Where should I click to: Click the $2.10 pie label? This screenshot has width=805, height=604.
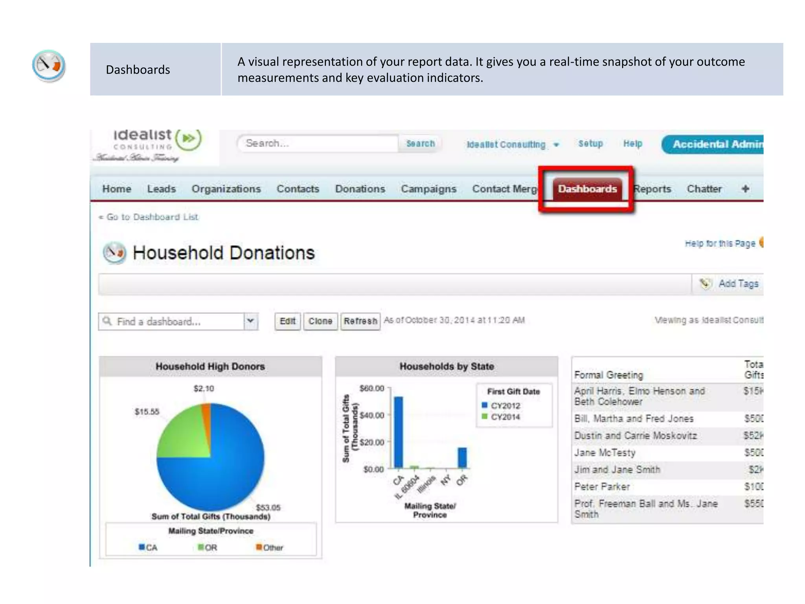tap(204, 389)
